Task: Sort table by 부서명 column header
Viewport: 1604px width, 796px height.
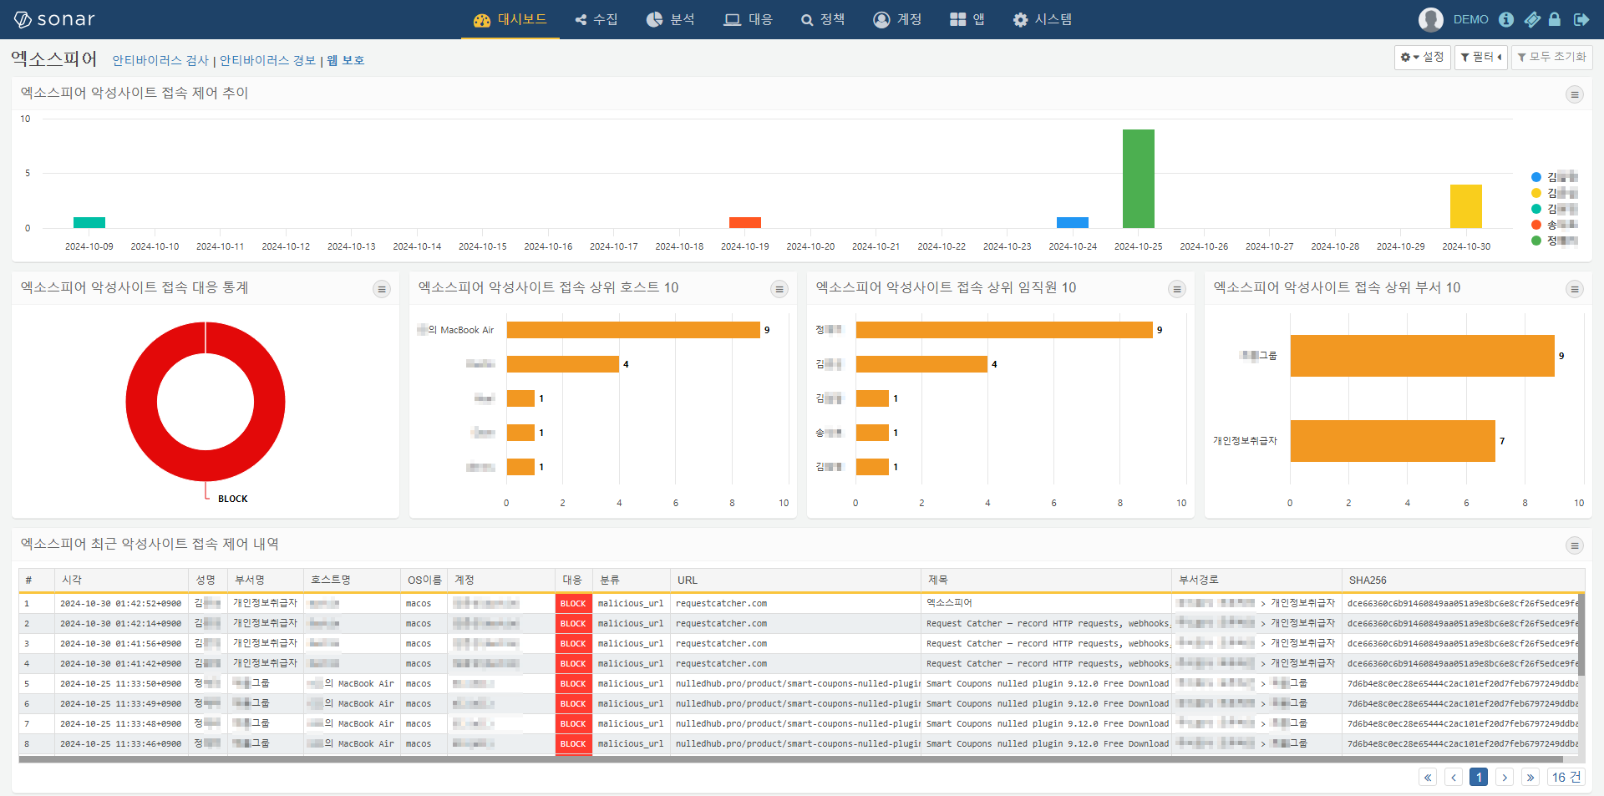Action: 266,580
